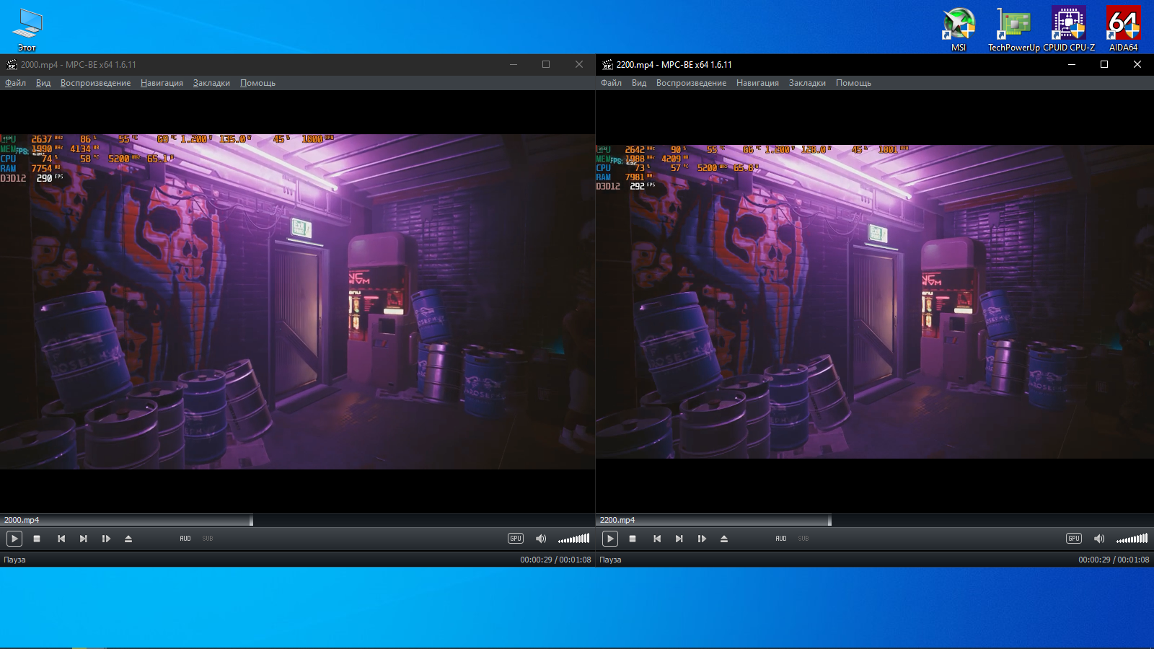Open subtitle selector in 2200.mp4 player

(803, 539)
